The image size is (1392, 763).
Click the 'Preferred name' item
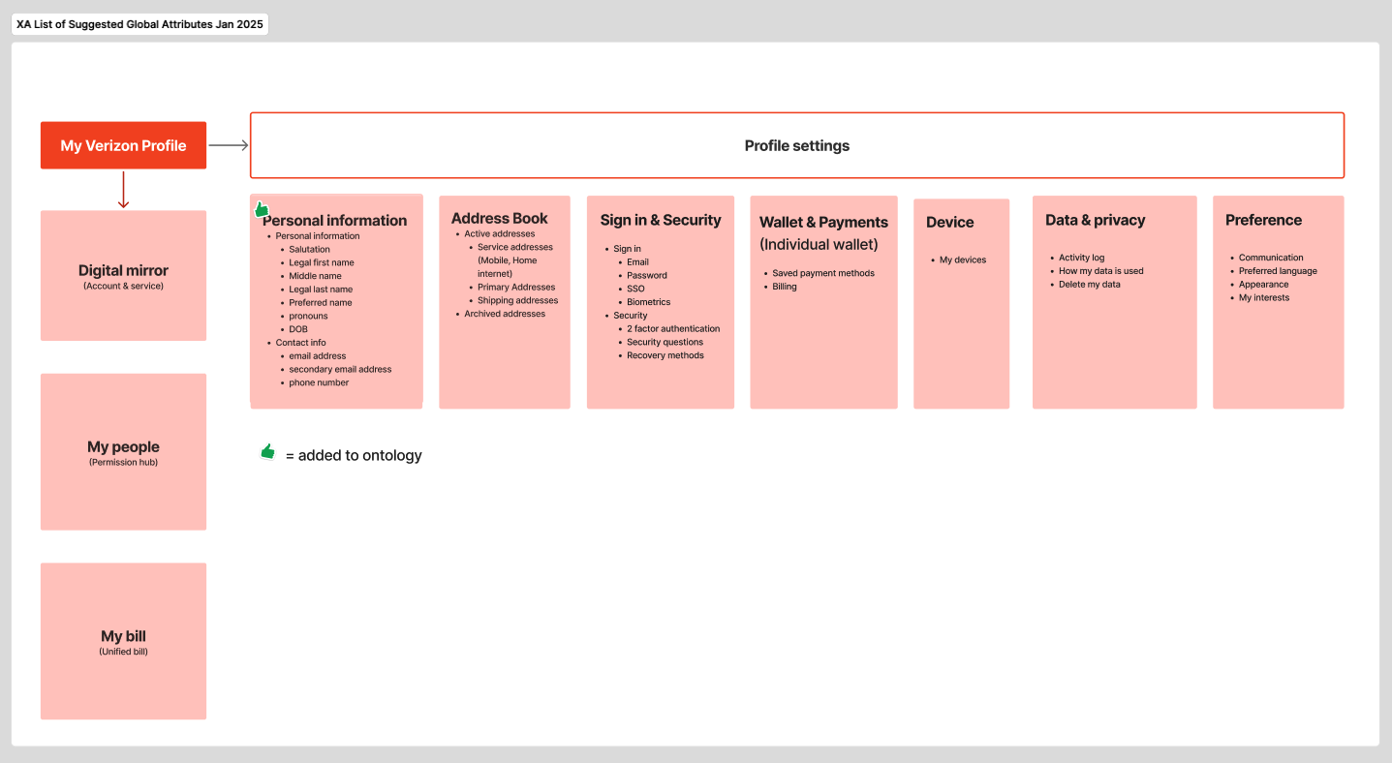click(x=321, y=303)
